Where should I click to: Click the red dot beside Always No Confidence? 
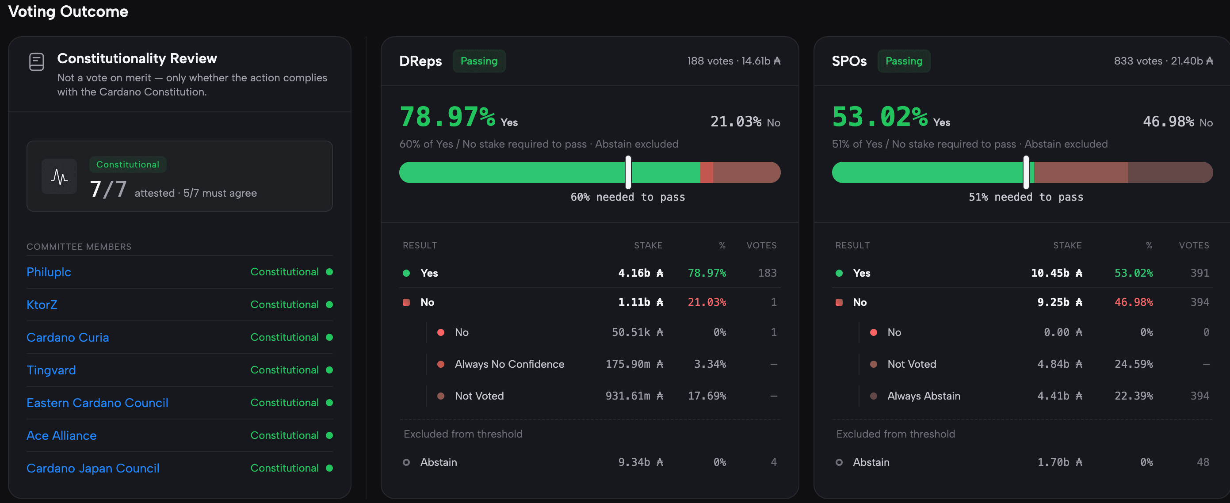coord(441,365)
